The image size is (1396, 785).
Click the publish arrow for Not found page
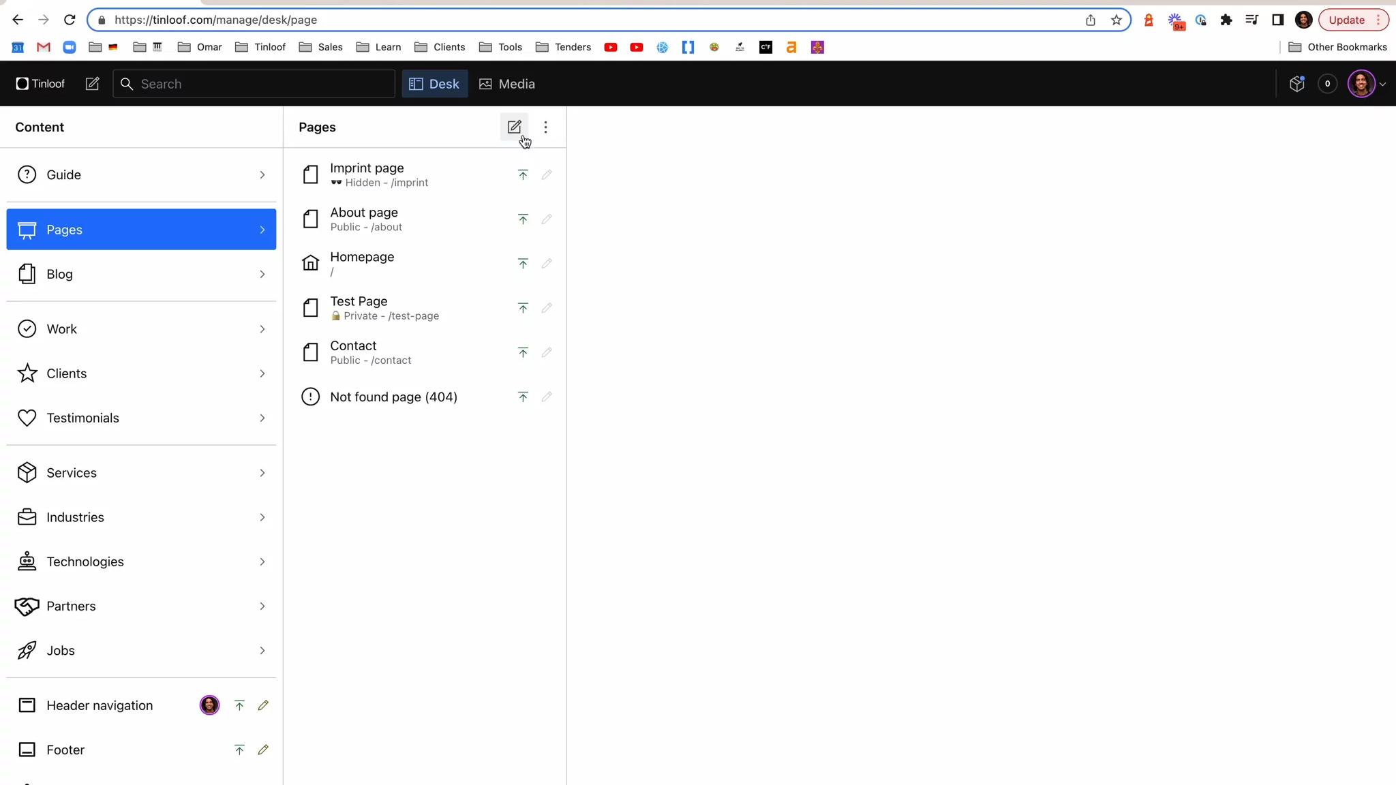(x=523, y=397)
